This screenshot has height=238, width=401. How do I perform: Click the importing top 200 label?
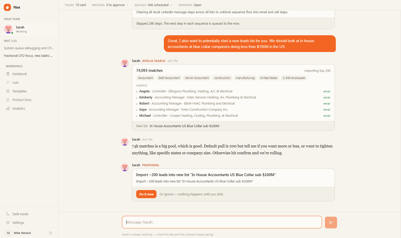[x=317, y=71]
